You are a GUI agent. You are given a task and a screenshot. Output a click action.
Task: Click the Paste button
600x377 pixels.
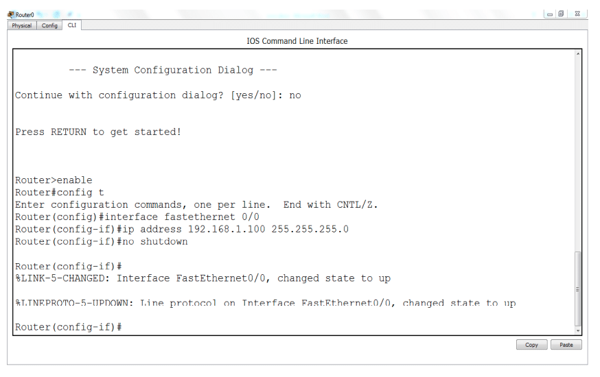click(566, 345)
